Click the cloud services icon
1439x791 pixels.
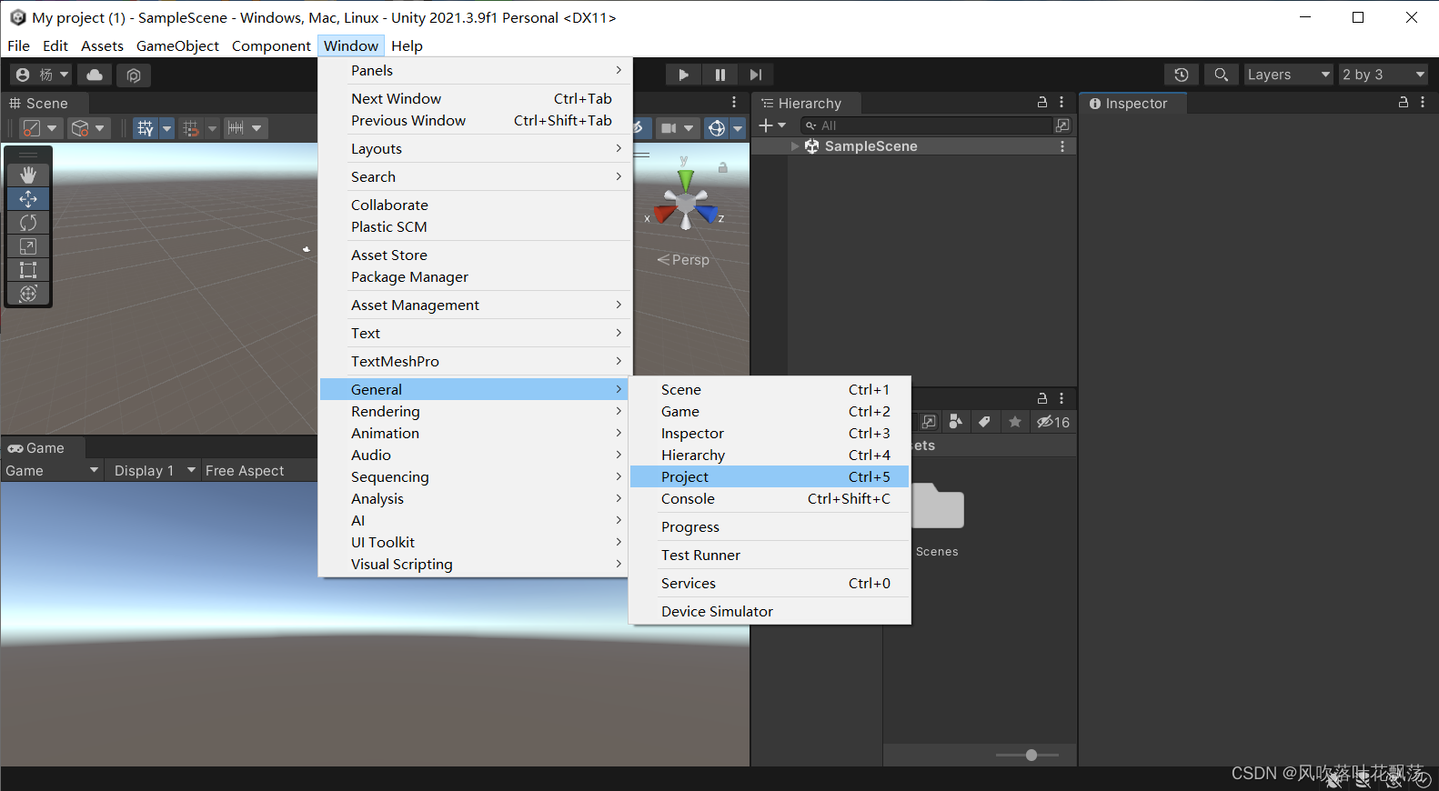[x=95, y=75]
